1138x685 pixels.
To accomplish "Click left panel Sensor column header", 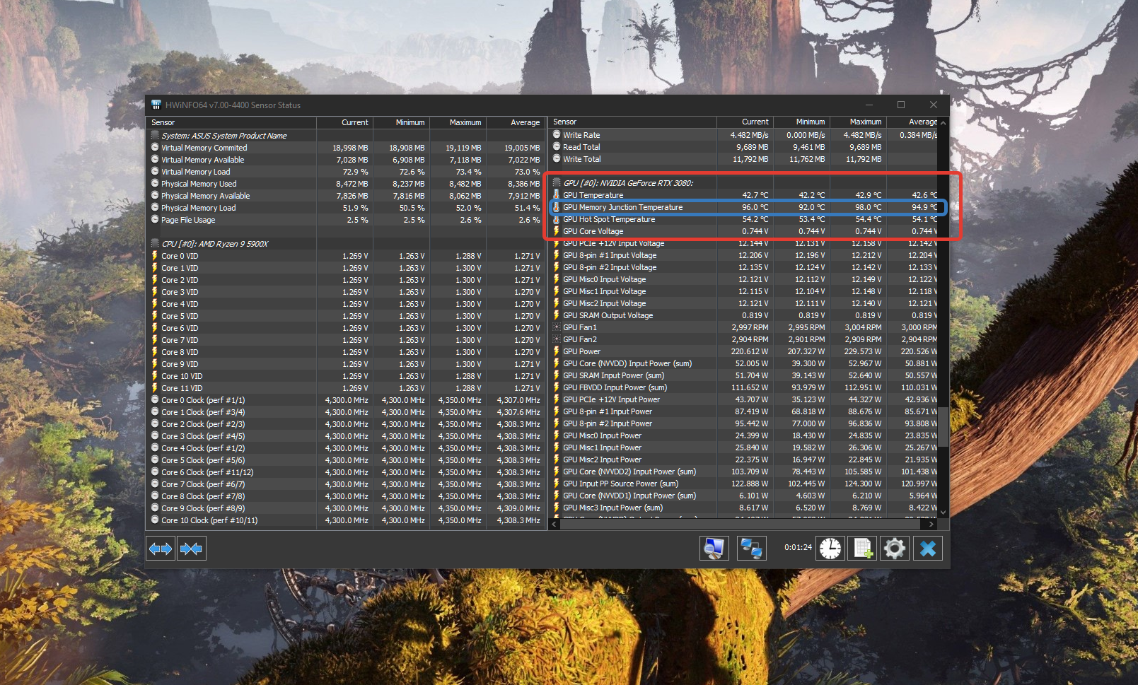I will coord(232,122).
